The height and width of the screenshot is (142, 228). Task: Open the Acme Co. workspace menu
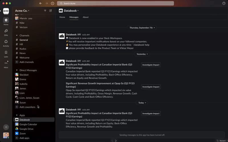point(22,11)
